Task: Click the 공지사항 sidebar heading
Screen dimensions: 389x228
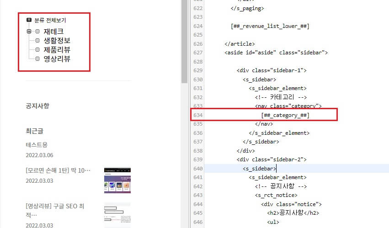Action: [x=37, y=106]
